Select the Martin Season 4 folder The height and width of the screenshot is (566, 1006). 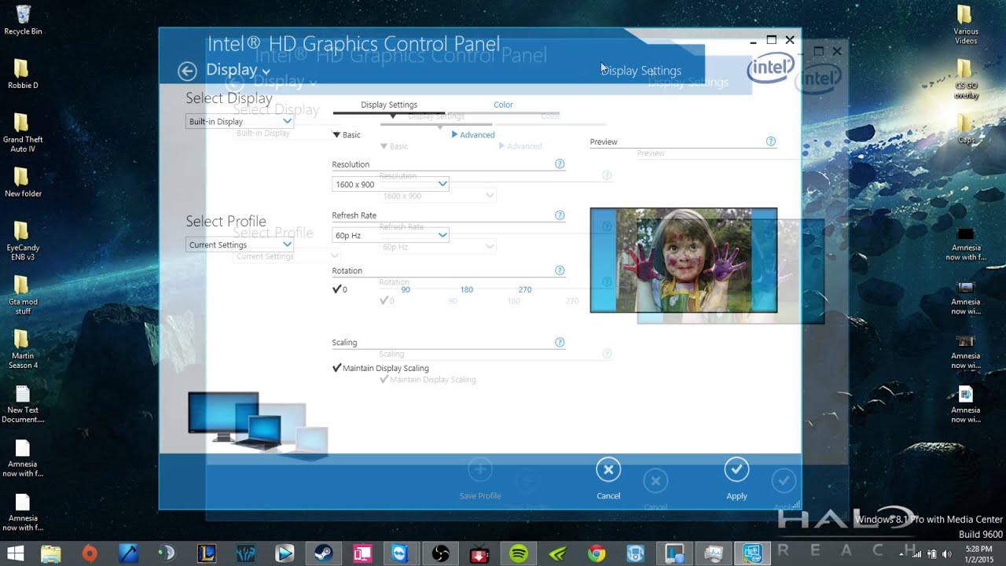click(23, 349)
